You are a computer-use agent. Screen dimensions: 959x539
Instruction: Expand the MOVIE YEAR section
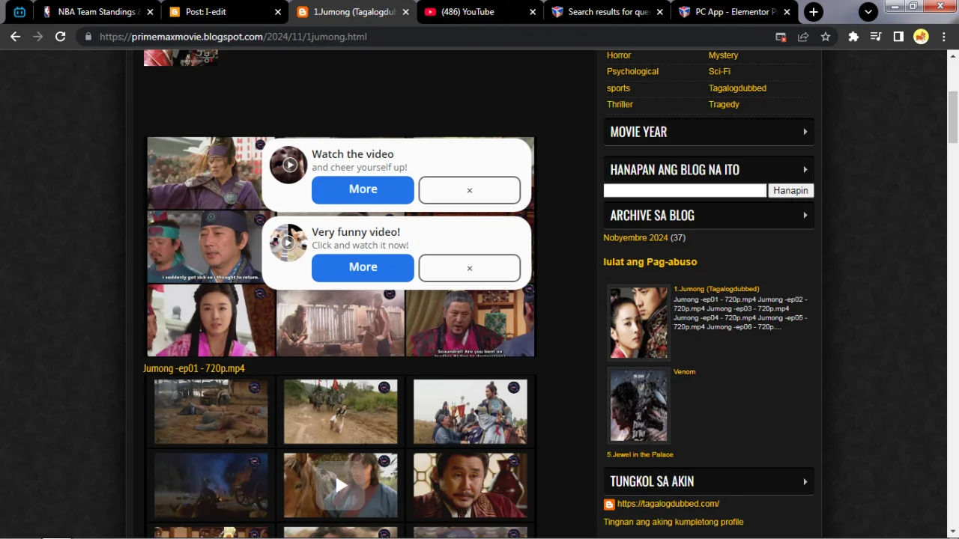(x=709, y=132)
